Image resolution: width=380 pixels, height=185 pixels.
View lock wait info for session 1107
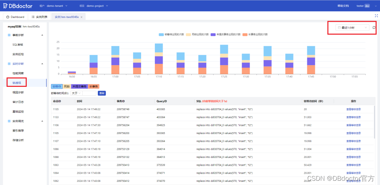(354, 141)
